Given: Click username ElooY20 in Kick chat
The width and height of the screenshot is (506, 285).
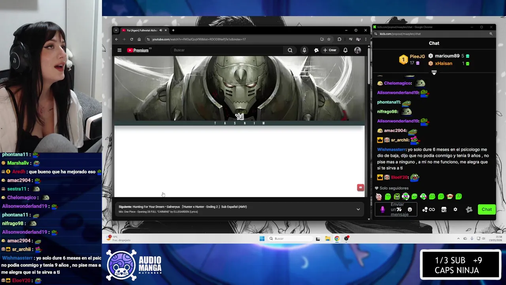Looking at the screenshot, I should (x=399, y=177).
